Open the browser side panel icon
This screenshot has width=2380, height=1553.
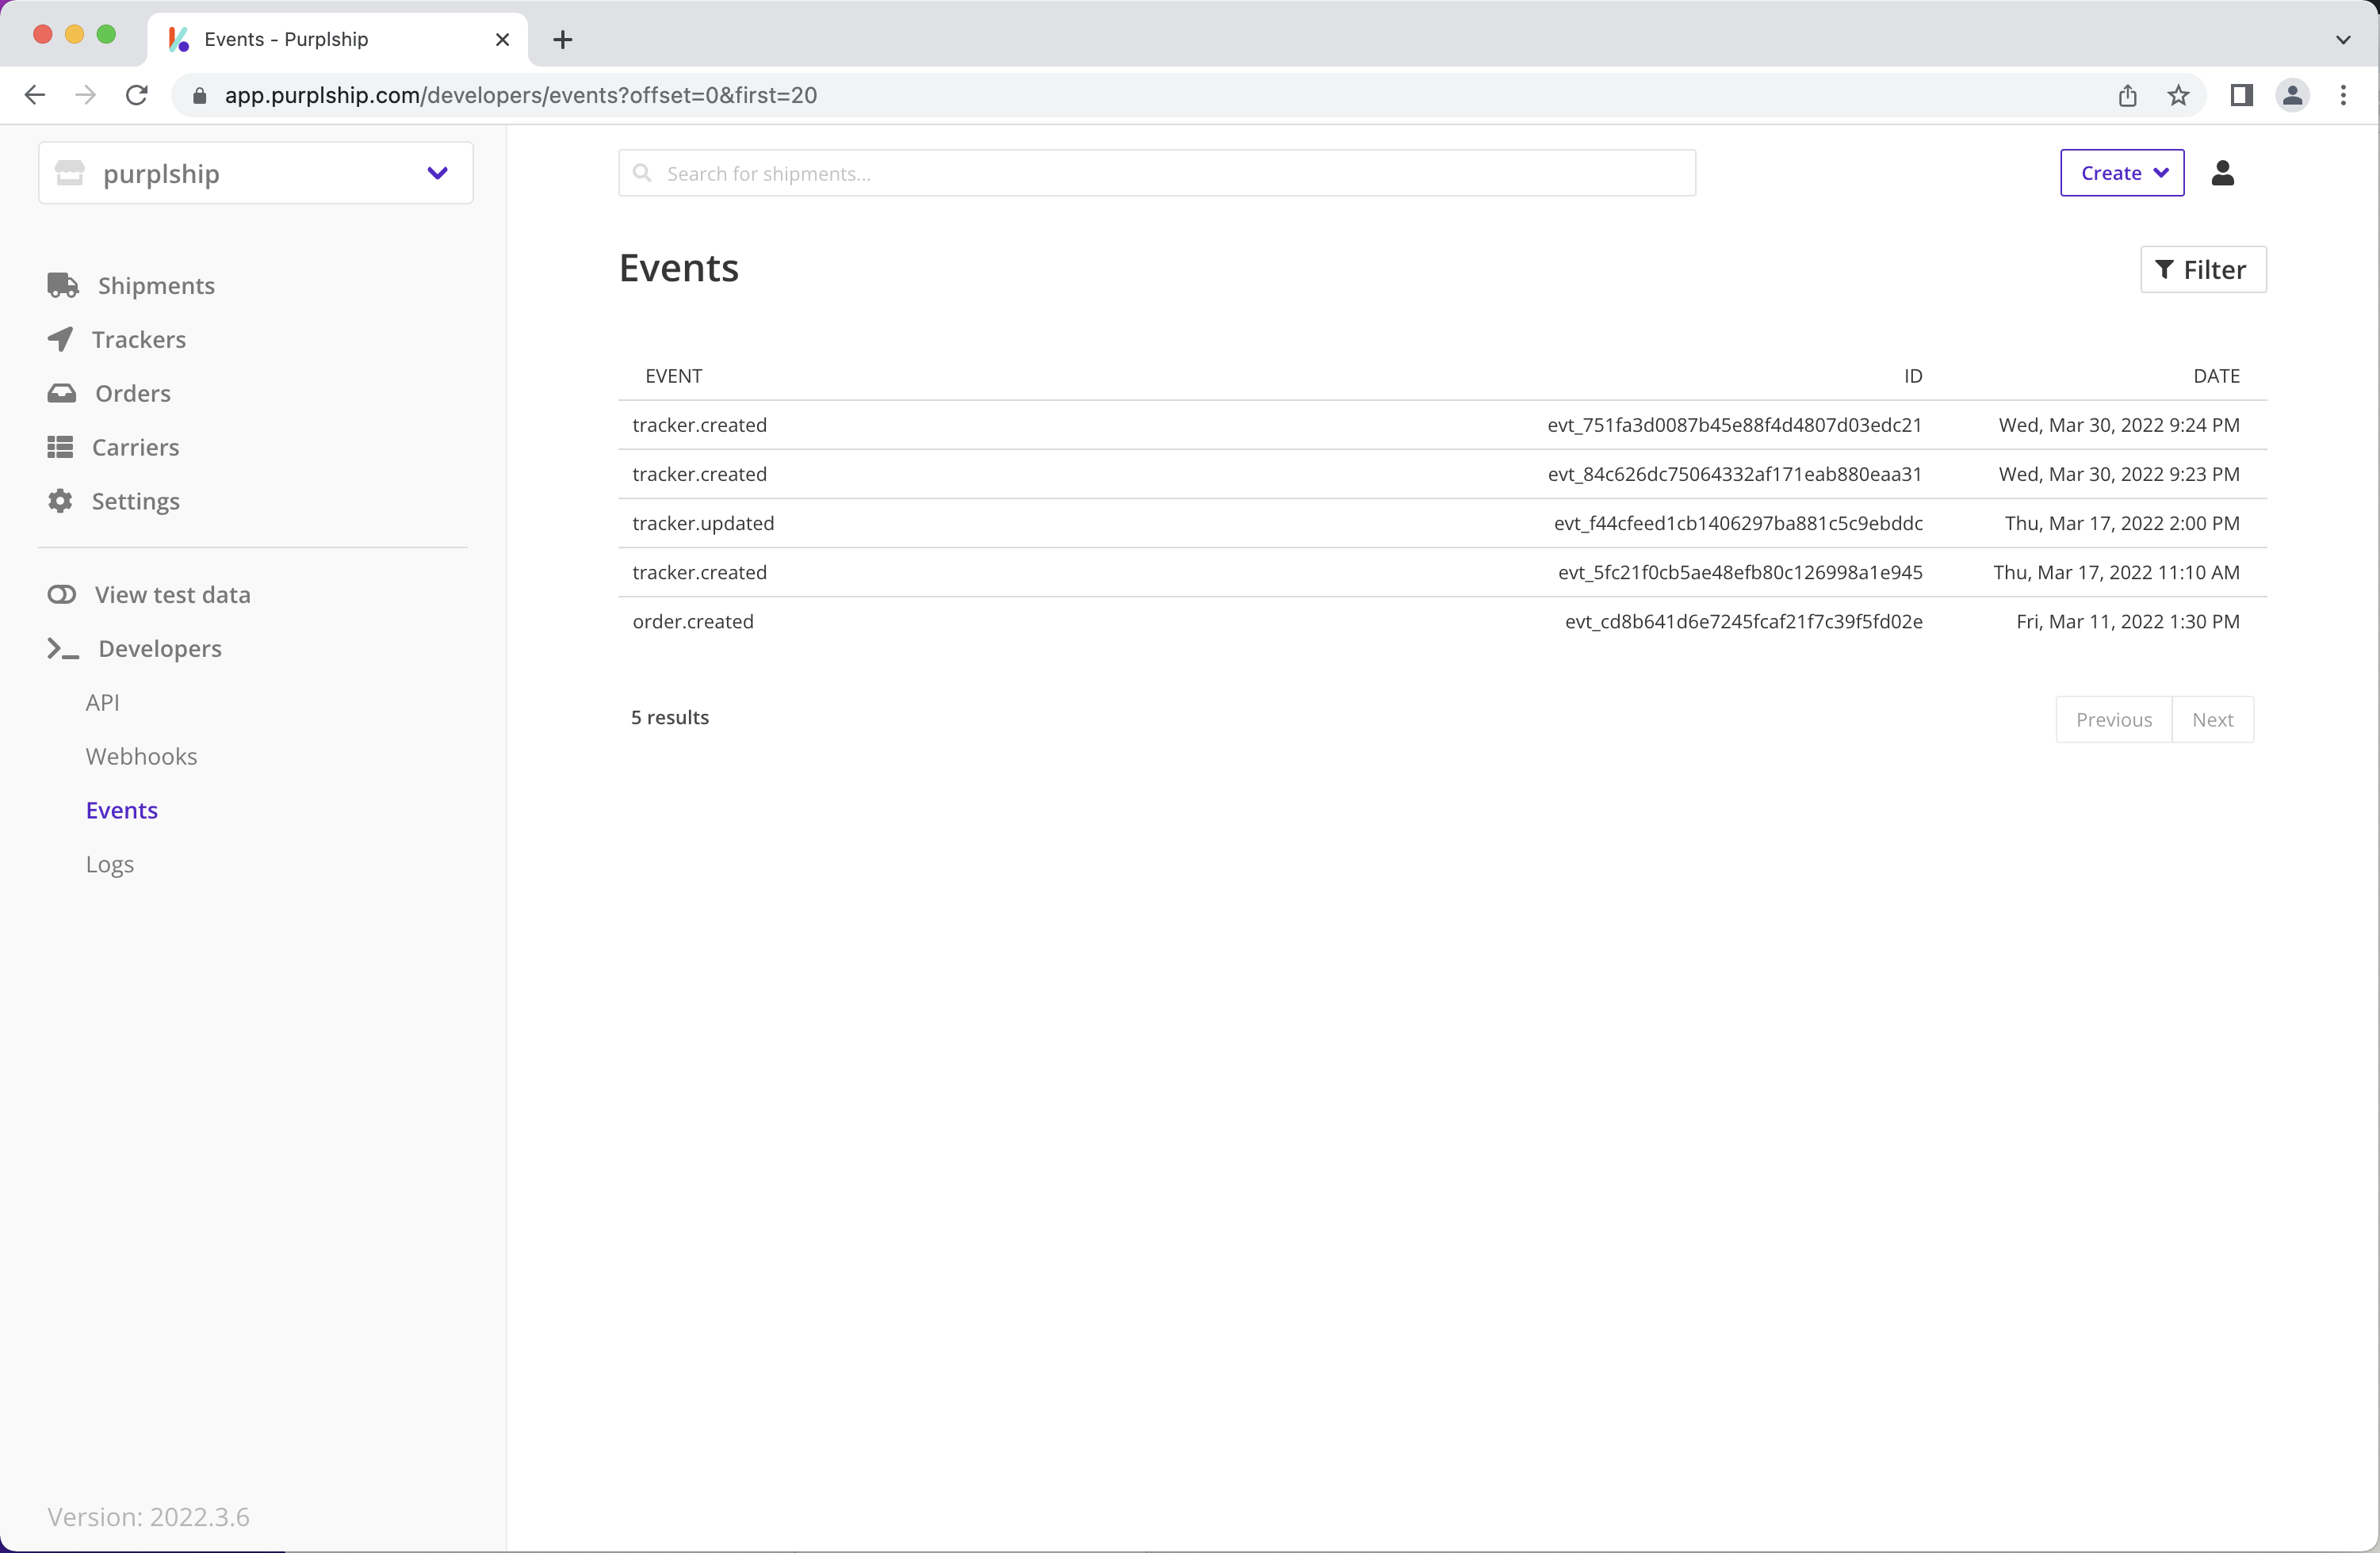click(x=2241, y=95)
